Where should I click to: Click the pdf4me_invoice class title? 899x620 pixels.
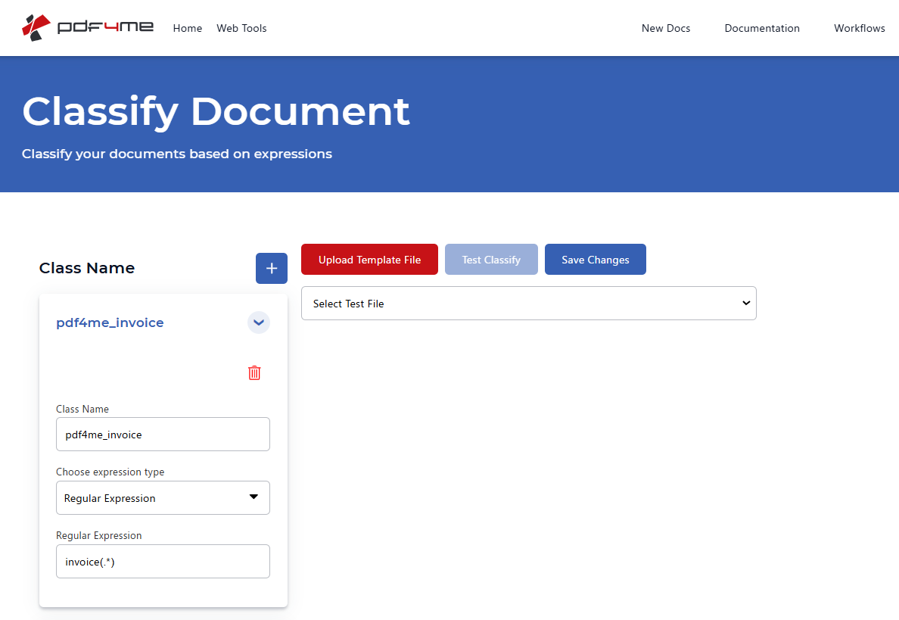coord(110,322)
